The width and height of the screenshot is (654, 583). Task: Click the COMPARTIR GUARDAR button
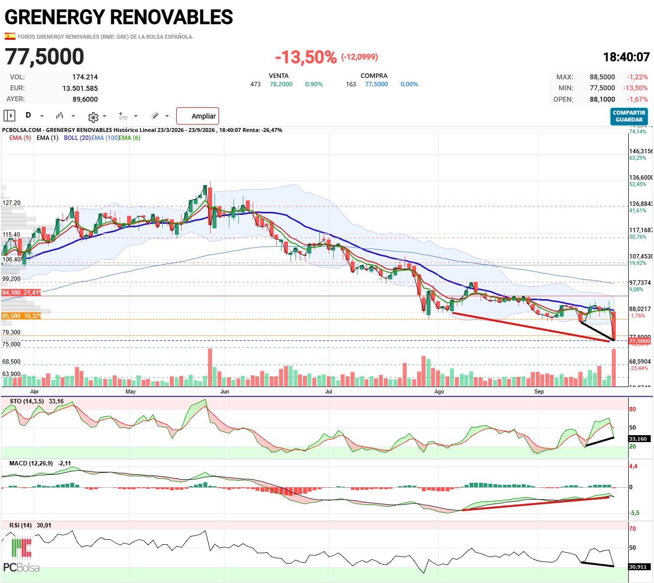tap(629, 117)
